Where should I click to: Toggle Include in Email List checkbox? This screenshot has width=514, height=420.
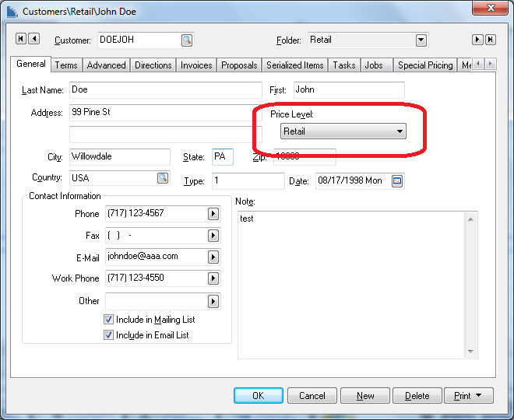coord(109,335)
